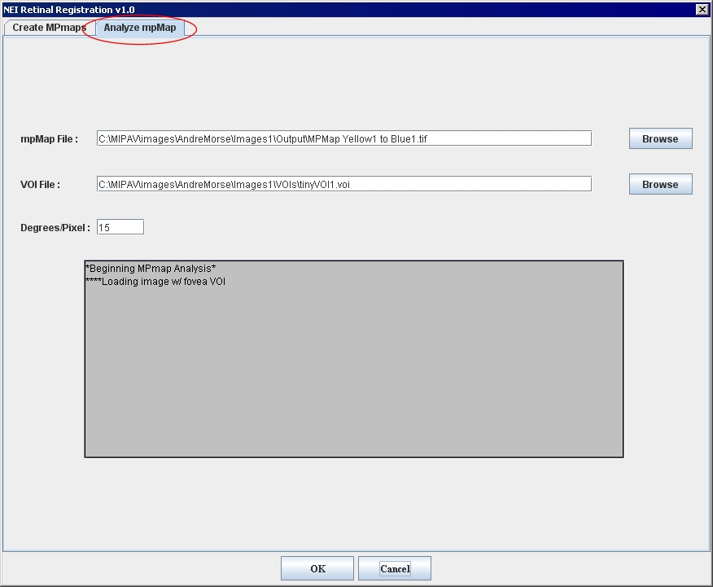Click the Degrees/Pixel input field

(x=120, y=228)
